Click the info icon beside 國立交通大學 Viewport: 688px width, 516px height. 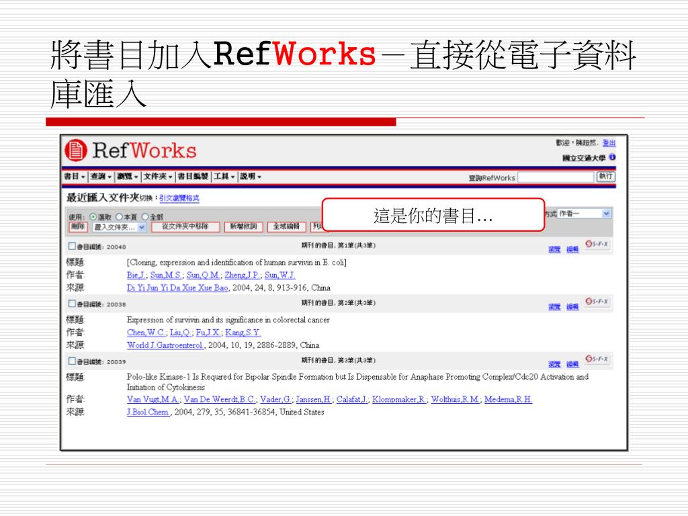coord(613,157)
